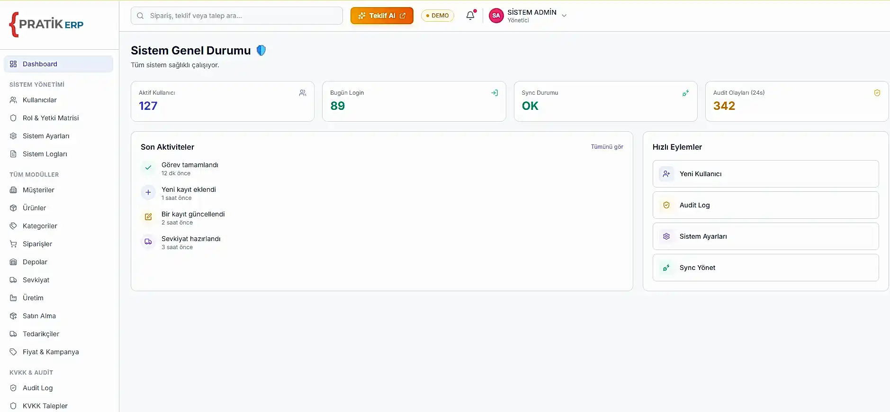Click the Audit Olayları value 342
The image size is (890, 412).
724,106
